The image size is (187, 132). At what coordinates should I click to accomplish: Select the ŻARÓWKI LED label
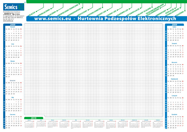click(x=123, y=13)
